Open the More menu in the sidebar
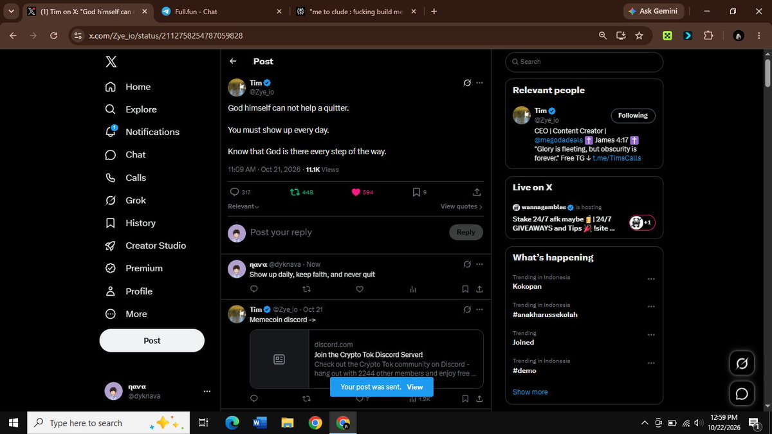The width and height of the screenshot is (772, 434). 126,314
